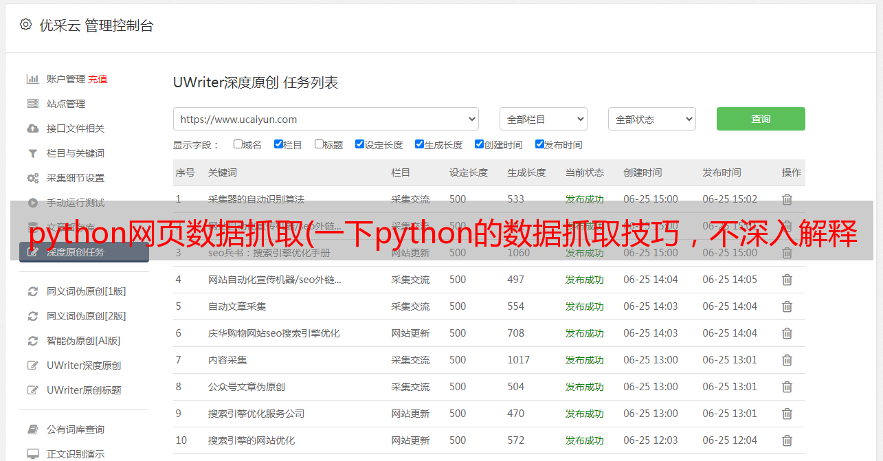Click keyword 内容采集
The height and width of the screenshot is (461, 883).
pos(227,360)
